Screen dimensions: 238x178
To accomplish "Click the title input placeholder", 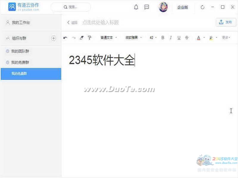I will [101, 23].
